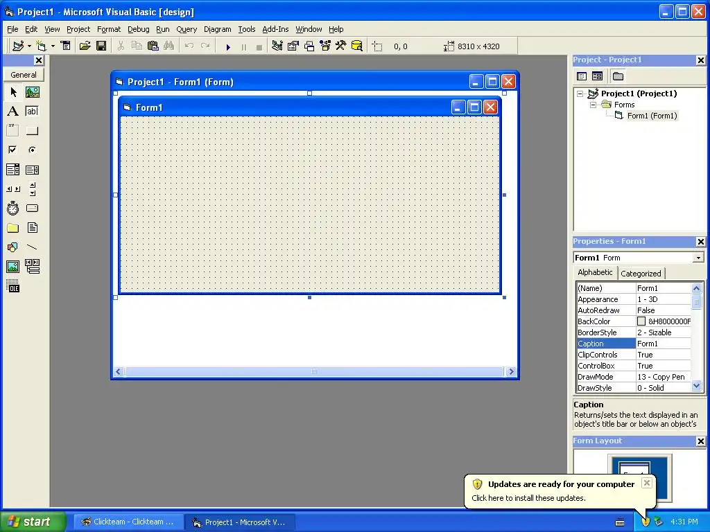Select the Pointer tool in the toolbox
This screenshot has height=532, width=710.
point(13,92)
